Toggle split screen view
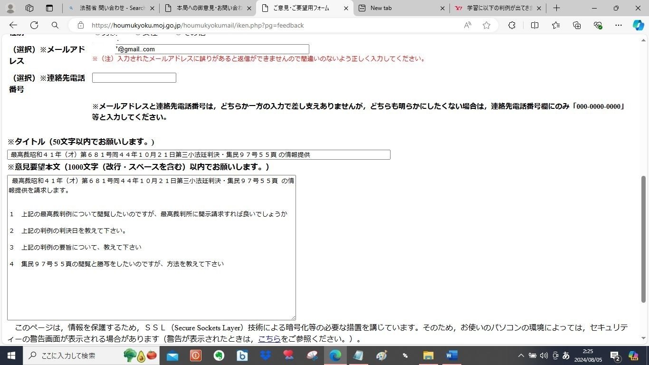Image resolution: width=649 pixels, height=365 pixels. 534,25
